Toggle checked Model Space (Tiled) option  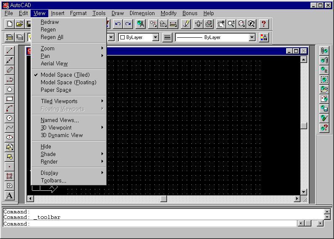[69, 75]
